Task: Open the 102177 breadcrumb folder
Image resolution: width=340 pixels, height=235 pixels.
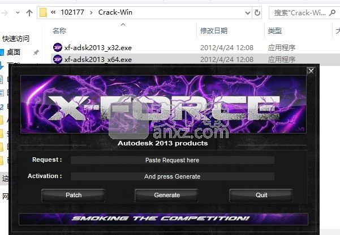Action: pyautogui.click(x=72, y=12)
